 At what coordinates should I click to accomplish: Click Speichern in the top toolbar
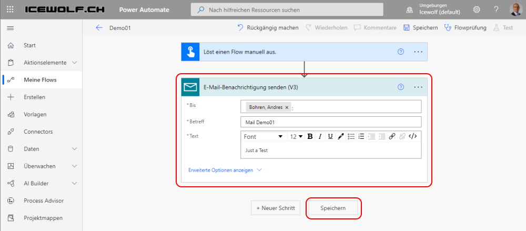pyautogui.click(x=421, y=28)
